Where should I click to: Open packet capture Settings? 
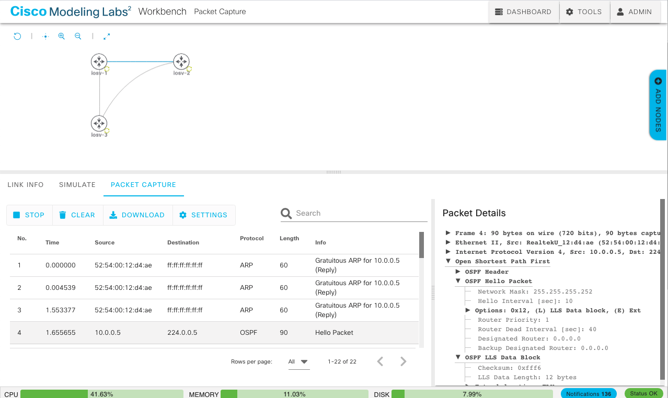[x=204, y=215]
